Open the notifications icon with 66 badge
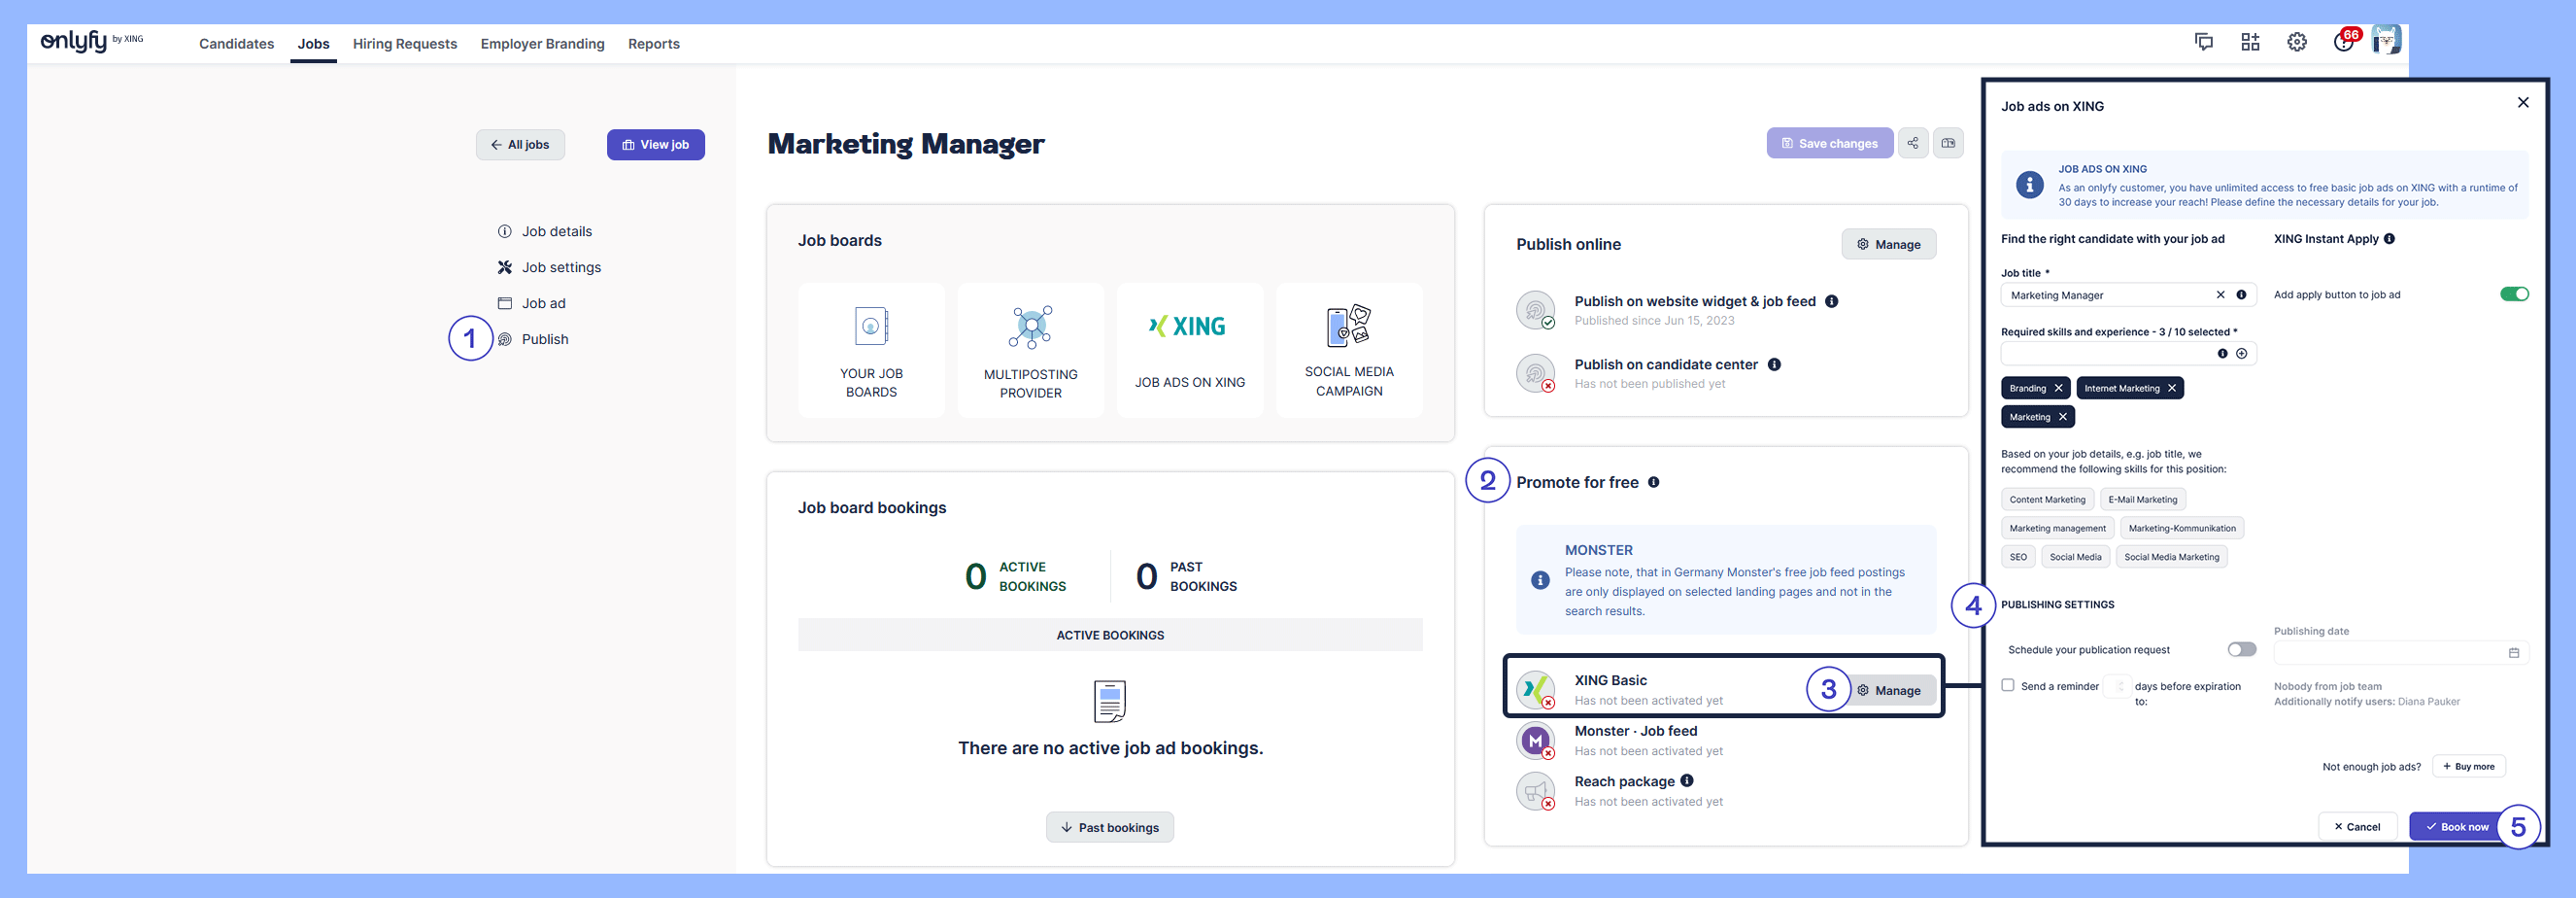2576x898 pixels. tap(2342, 42)
